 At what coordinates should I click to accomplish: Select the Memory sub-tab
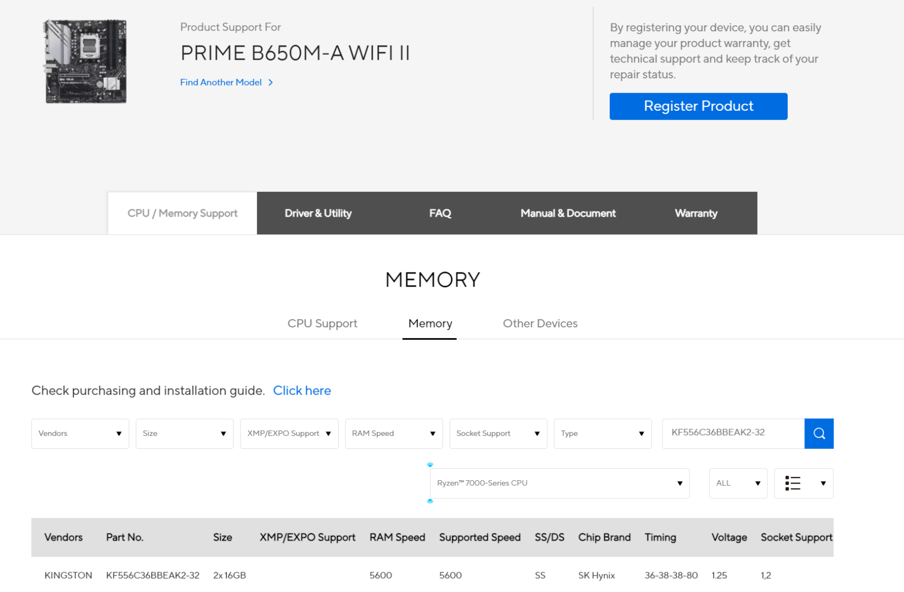[430, 323]
